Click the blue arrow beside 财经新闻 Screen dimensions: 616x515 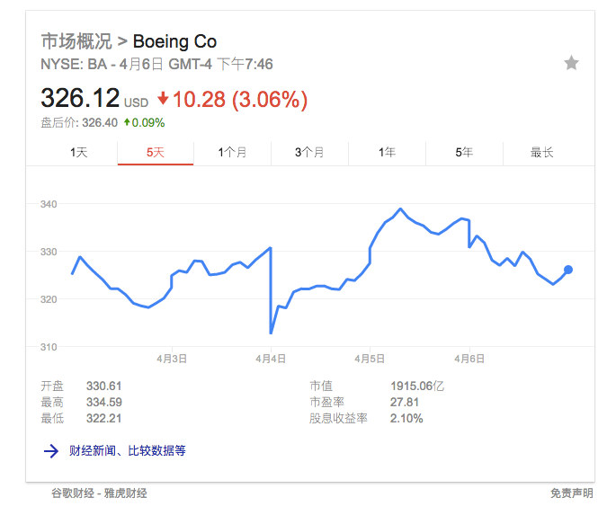click(50, 450)
